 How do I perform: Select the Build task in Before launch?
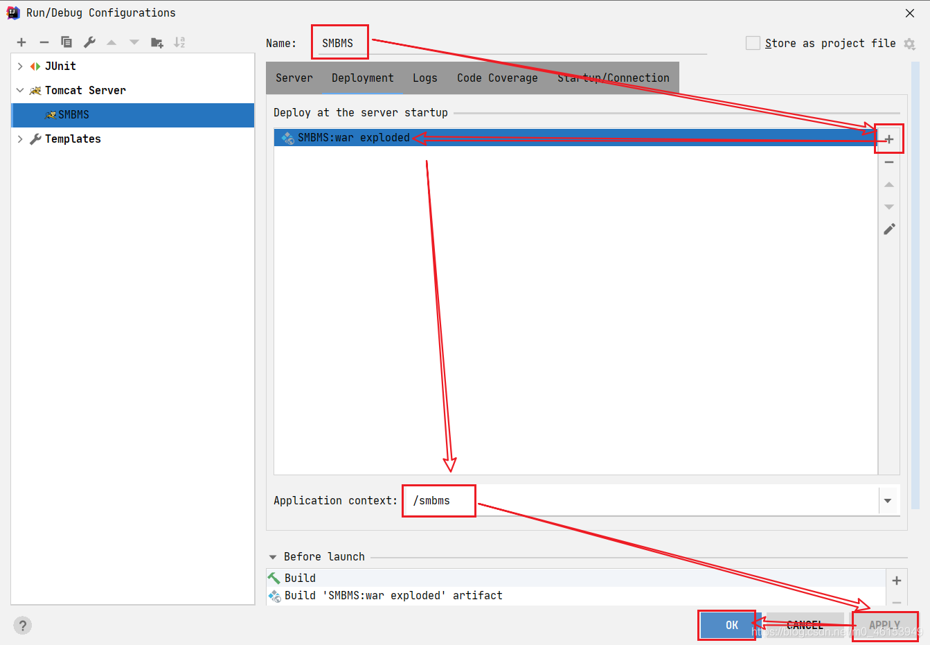tap(575, 578)
